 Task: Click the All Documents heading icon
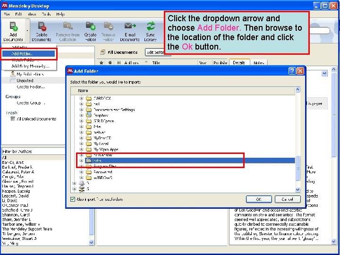(102, 52)
